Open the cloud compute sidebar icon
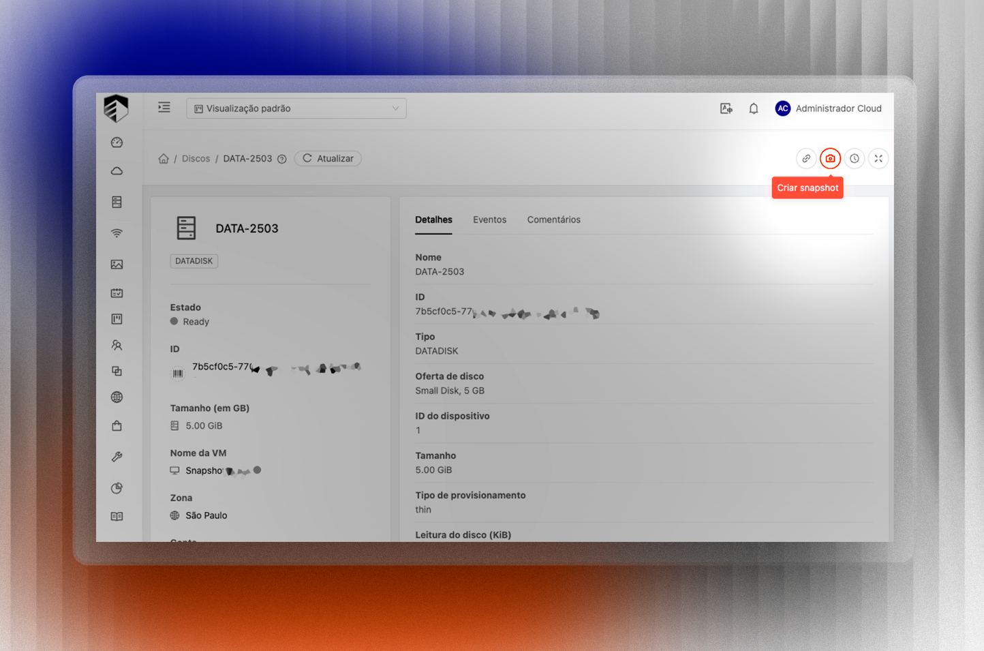This screenshot has width=984, height=651. click(x=117, y=171)
